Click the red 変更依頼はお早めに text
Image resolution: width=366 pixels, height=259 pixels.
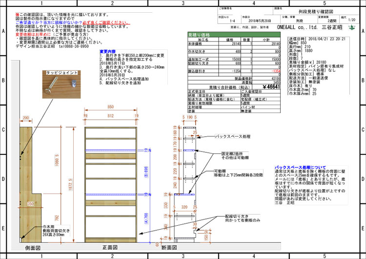[33, 34]
